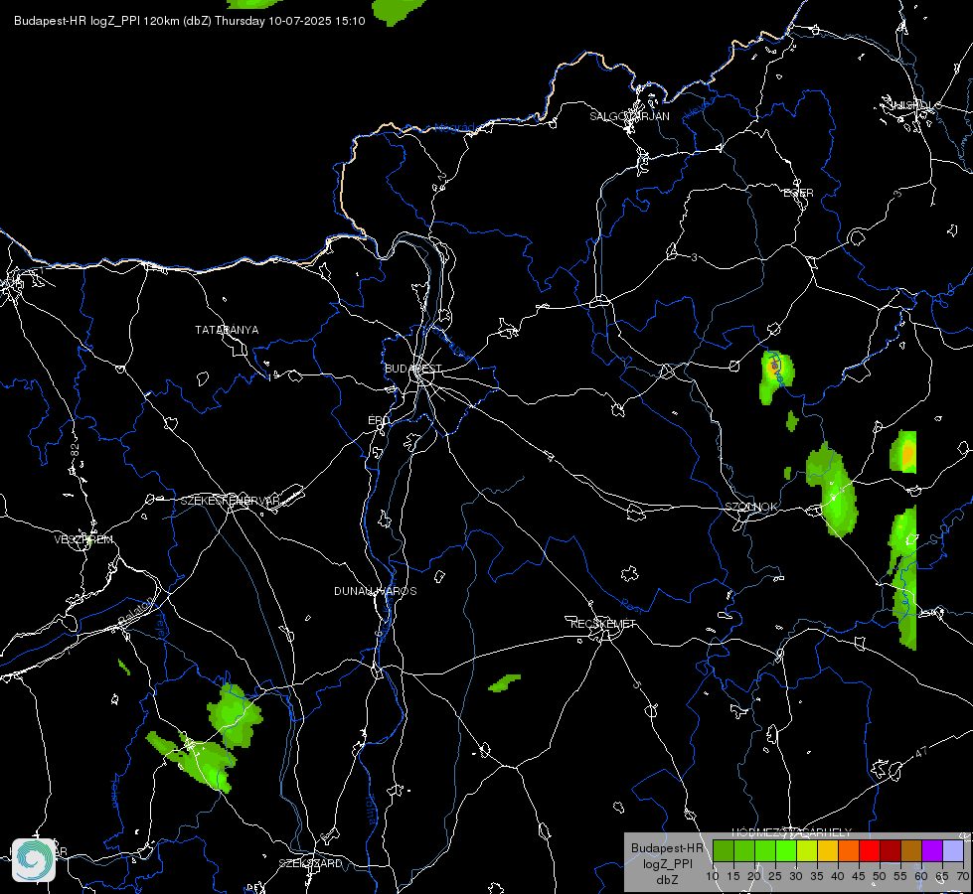Image resolution: width=973 pixels, height=894 pixels.
Task: Click the road number 47 label
Action: click(x=921, y=752)
